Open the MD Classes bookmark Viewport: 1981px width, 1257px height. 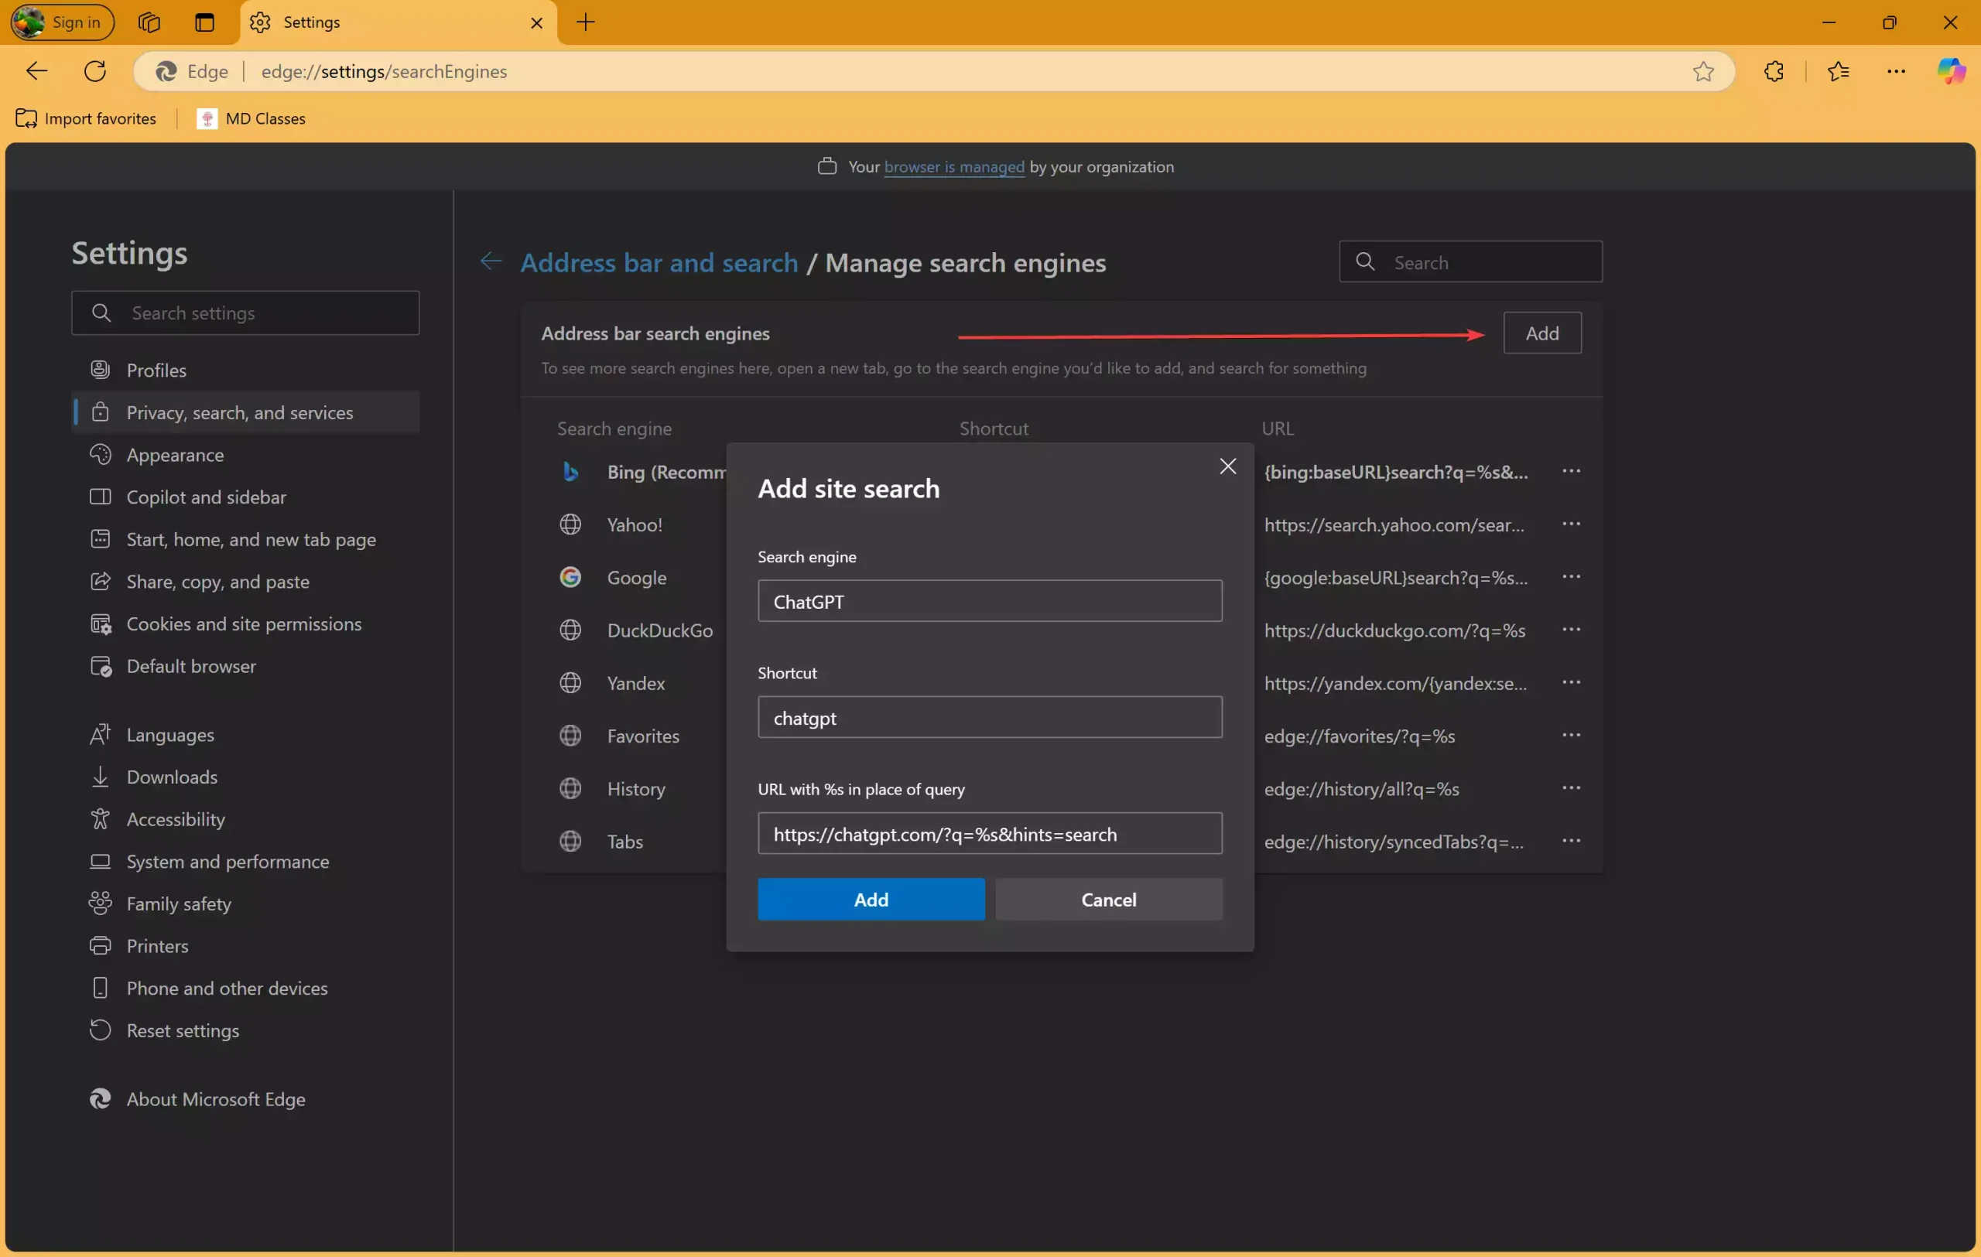point(251,118)
